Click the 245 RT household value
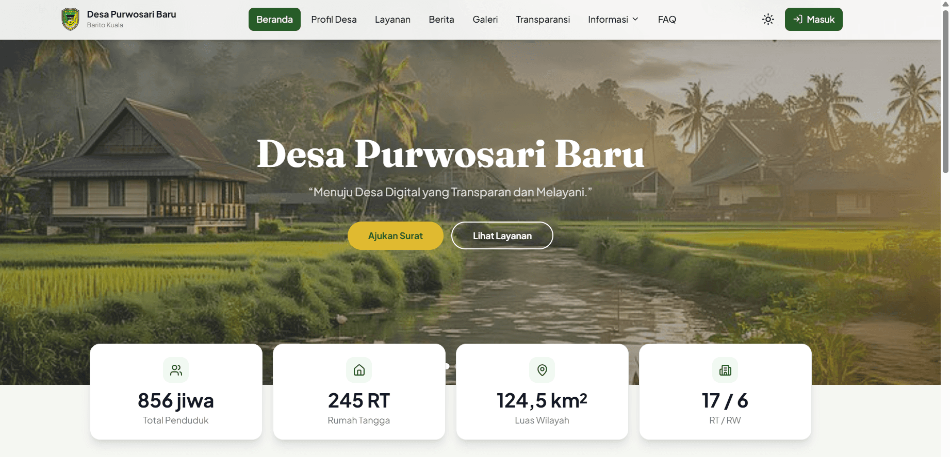 click(359, 400)
